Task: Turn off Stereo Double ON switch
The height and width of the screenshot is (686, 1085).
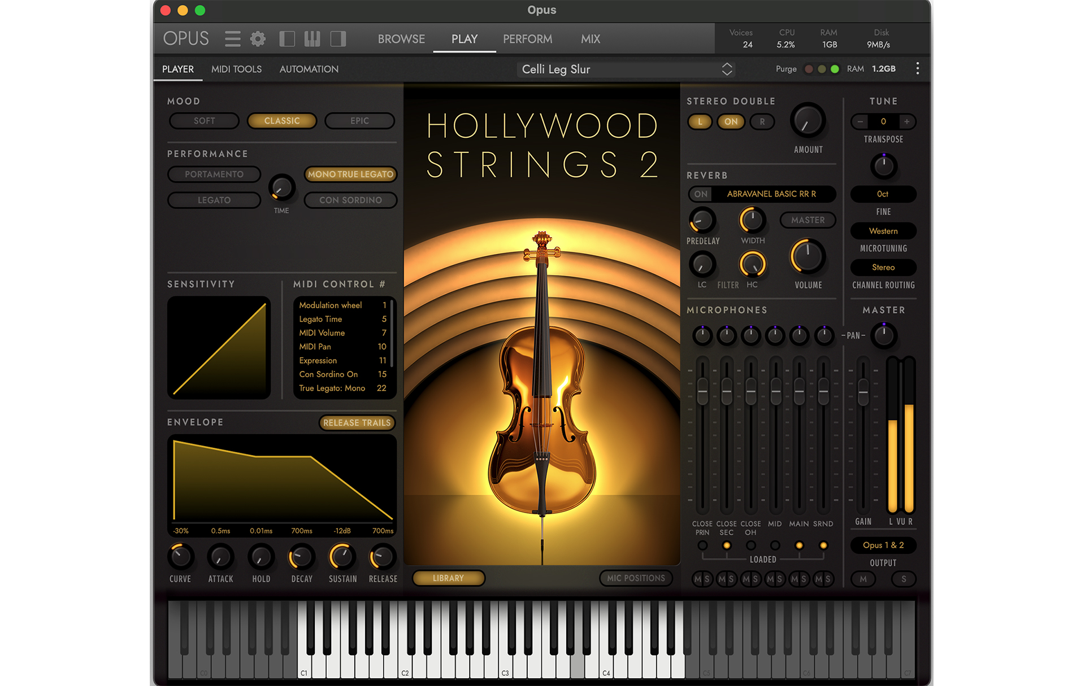Action: tap(731, 121)
